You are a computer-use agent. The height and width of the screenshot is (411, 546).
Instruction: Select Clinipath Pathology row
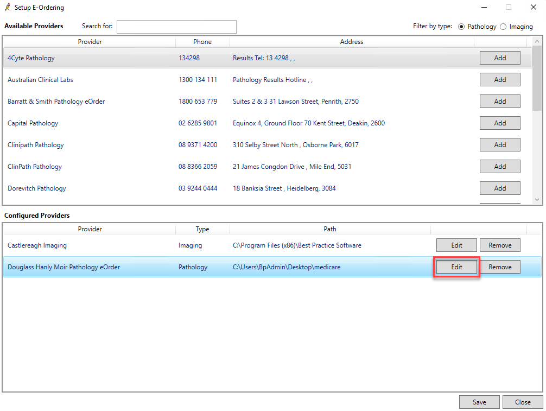click(268, 144)
